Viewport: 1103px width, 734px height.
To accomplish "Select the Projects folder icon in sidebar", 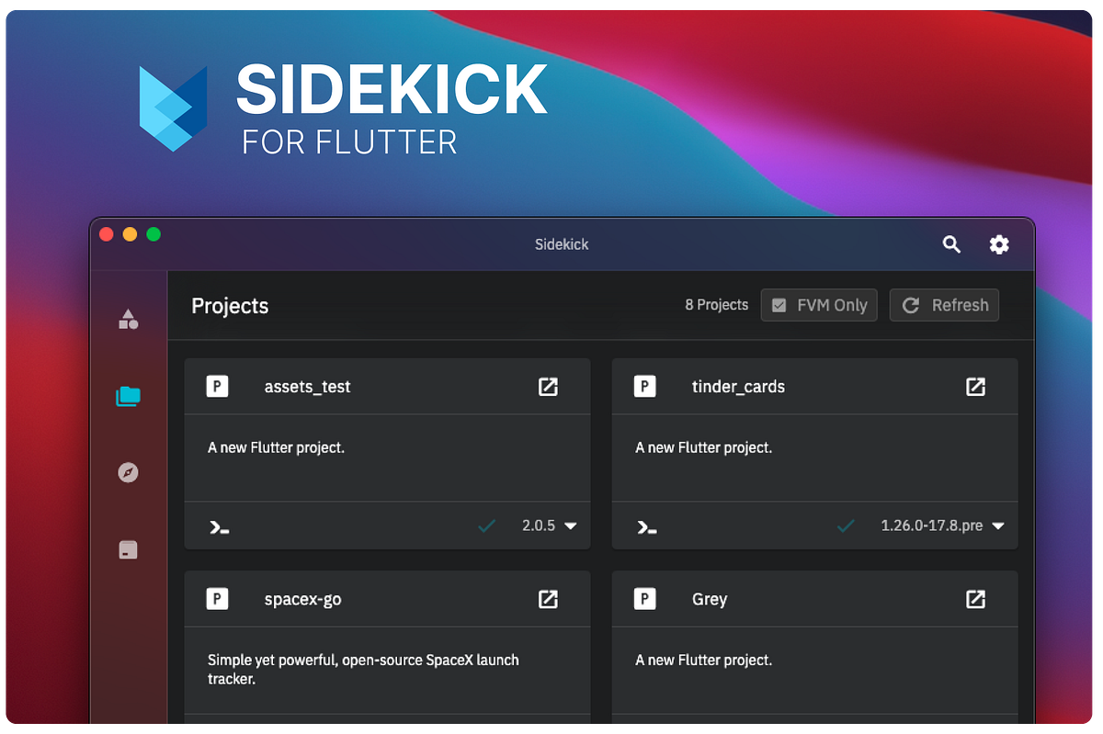I will coord(129,396).
